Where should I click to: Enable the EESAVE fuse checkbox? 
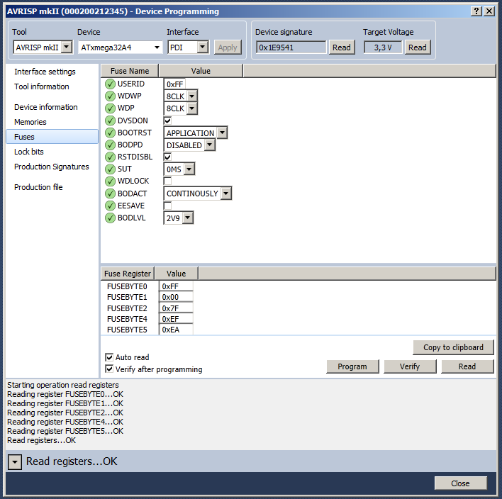(167, 206)
